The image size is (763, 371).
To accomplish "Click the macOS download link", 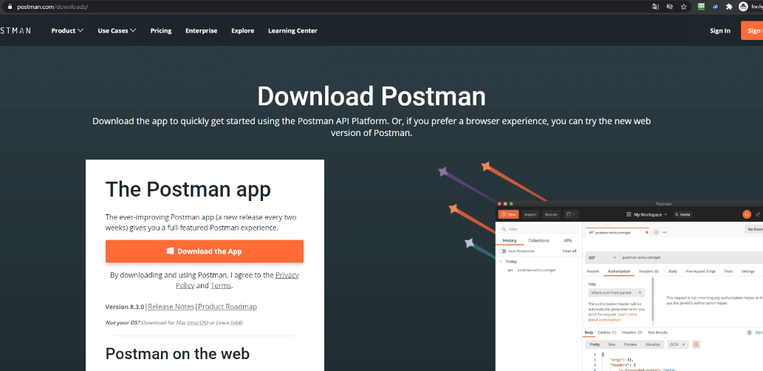I will 198,323.
